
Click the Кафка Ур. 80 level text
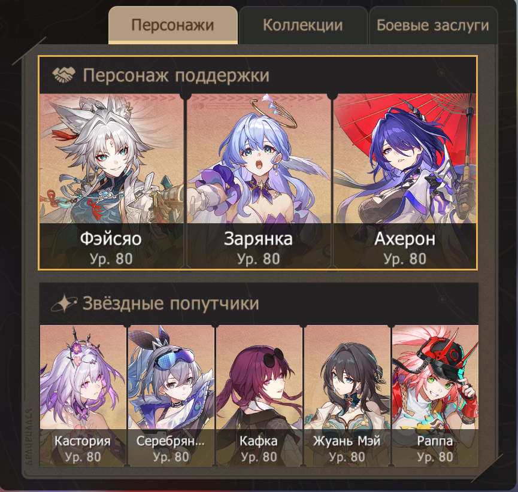coord(259,457)
